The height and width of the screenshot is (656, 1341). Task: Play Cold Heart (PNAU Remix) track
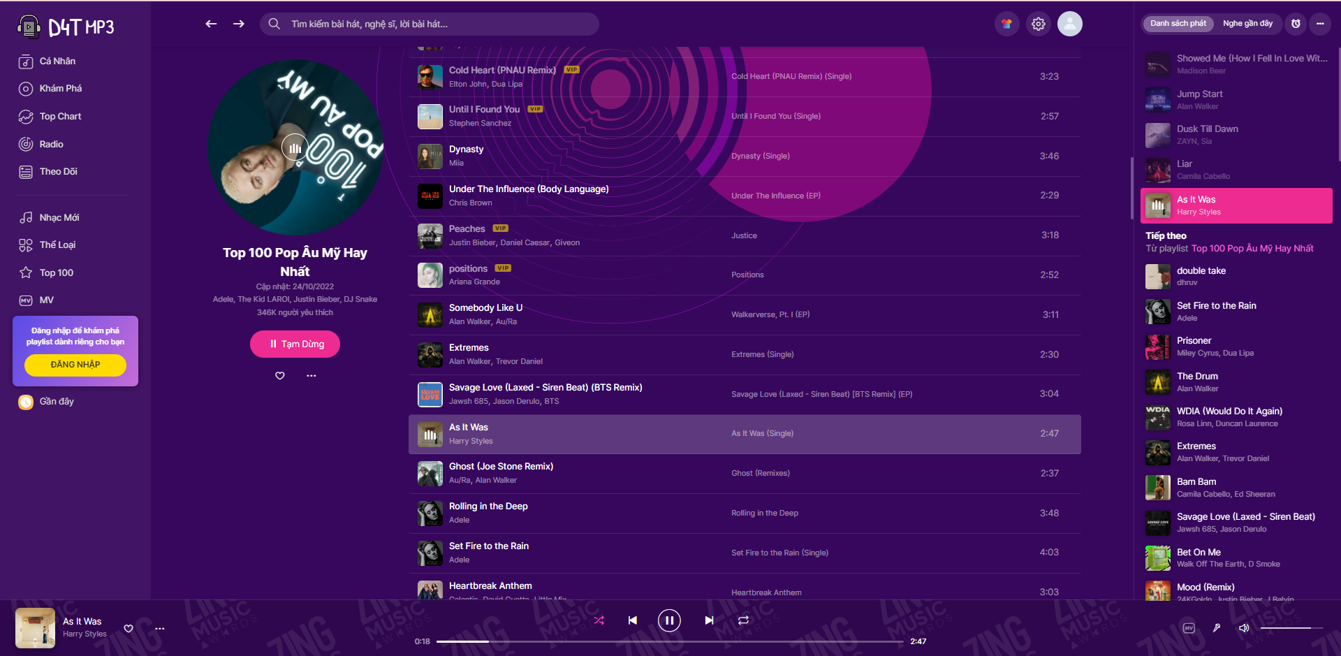pos(745,77)
